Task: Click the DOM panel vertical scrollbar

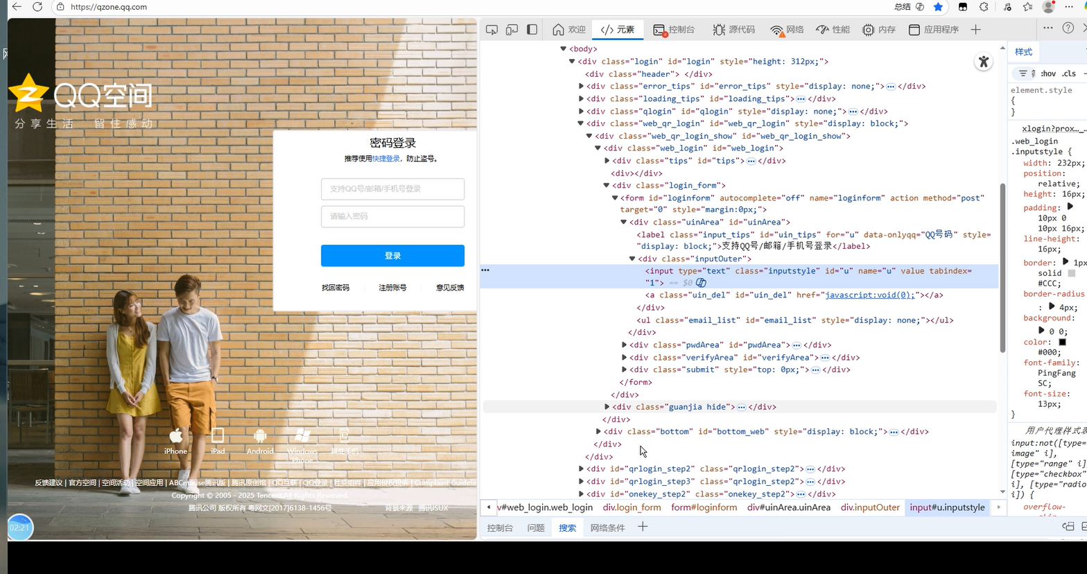Action: click(1002, 267)
